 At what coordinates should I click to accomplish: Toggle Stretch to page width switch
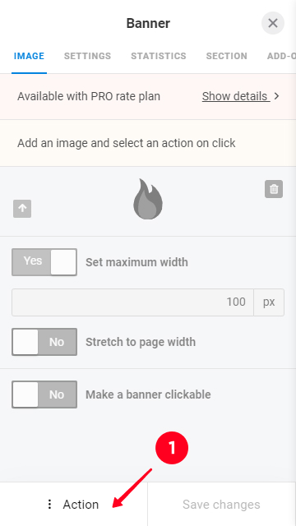point(44,342)
